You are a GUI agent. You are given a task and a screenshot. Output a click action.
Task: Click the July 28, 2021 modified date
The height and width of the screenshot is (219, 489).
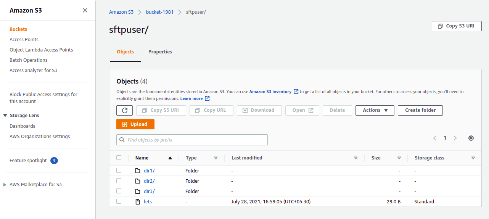pyautogui.click(x=271, y=202)
